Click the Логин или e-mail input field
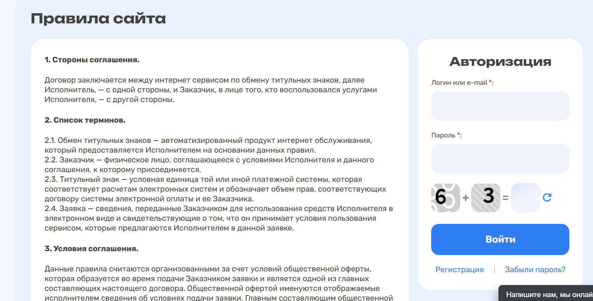This screenshot has height=301, width=593. click(x=500, y=106)
